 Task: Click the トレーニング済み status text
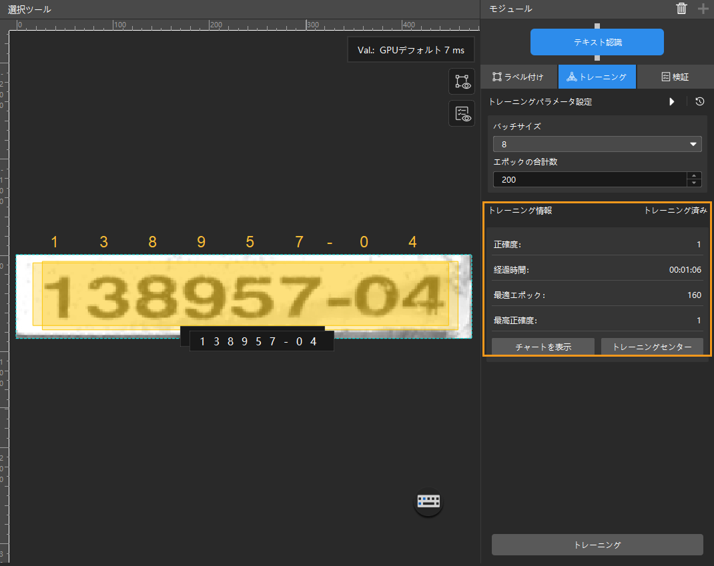click(675, 210)
